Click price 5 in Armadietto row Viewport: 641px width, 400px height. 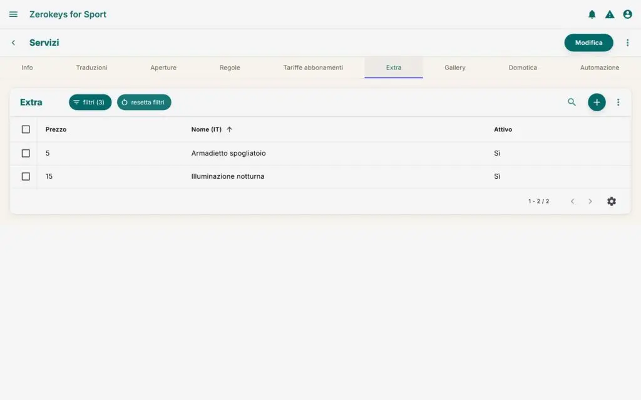(48, 153)
